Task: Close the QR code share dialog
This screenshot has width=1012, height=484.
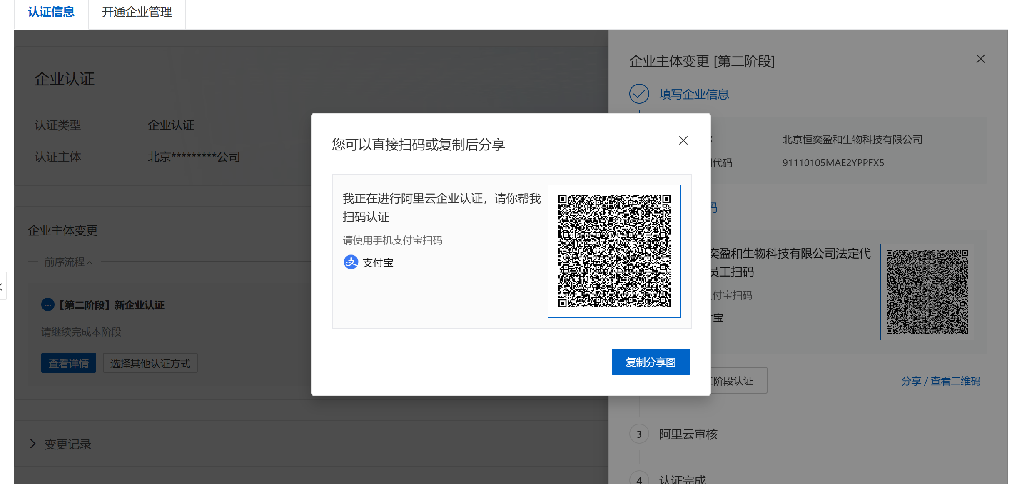Action: (683, 141)
